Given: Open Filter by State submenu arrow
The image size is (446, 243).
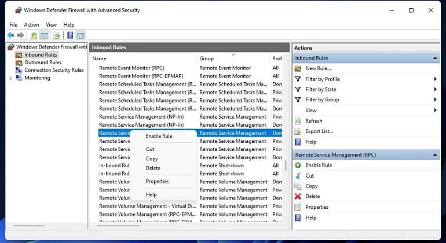Looking at the screenshot, I should pos(435,89).
